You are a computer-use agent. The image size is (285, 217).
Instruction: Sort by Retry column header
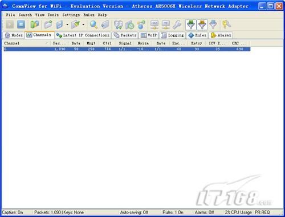tap(197, 43)
